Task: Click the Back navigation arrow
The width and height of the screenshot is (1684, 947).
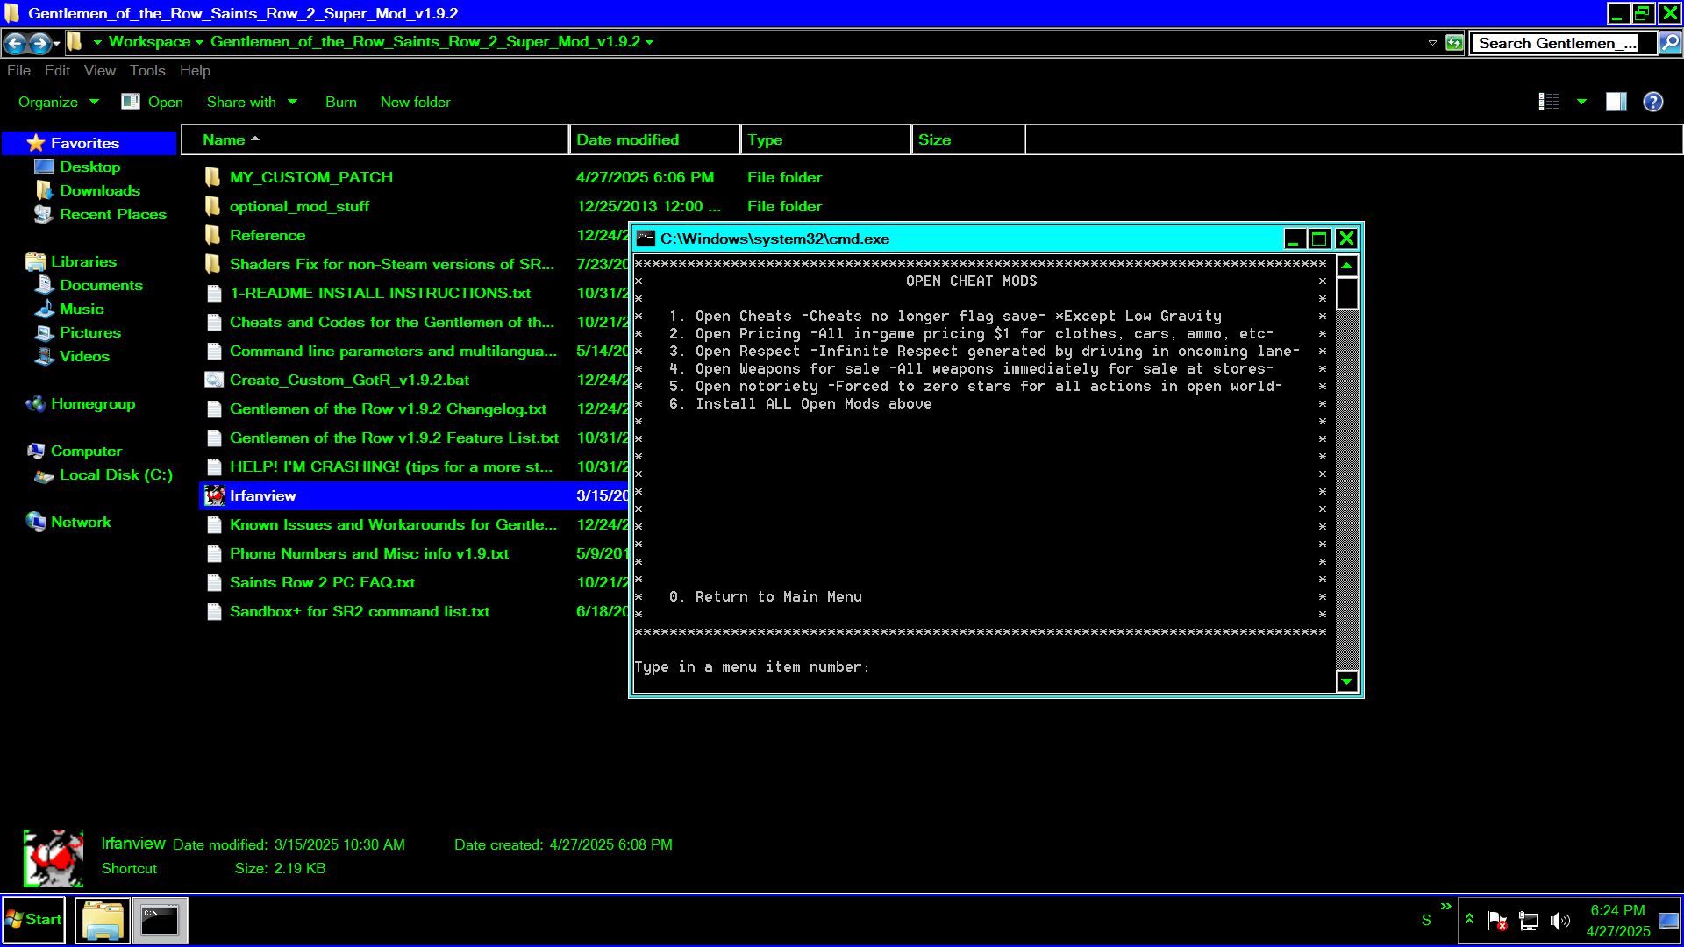Action: pyautogui.click(x=15, y=42)
